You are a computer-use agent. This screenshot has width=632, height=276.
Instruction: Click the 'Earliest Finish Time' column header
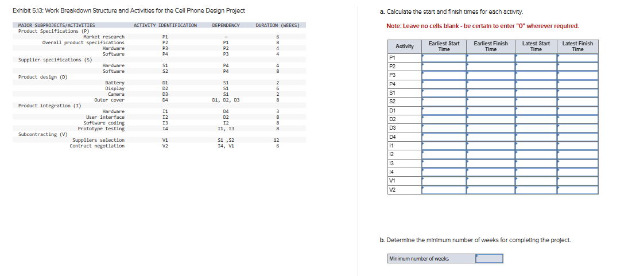click(x=491, y=46)
